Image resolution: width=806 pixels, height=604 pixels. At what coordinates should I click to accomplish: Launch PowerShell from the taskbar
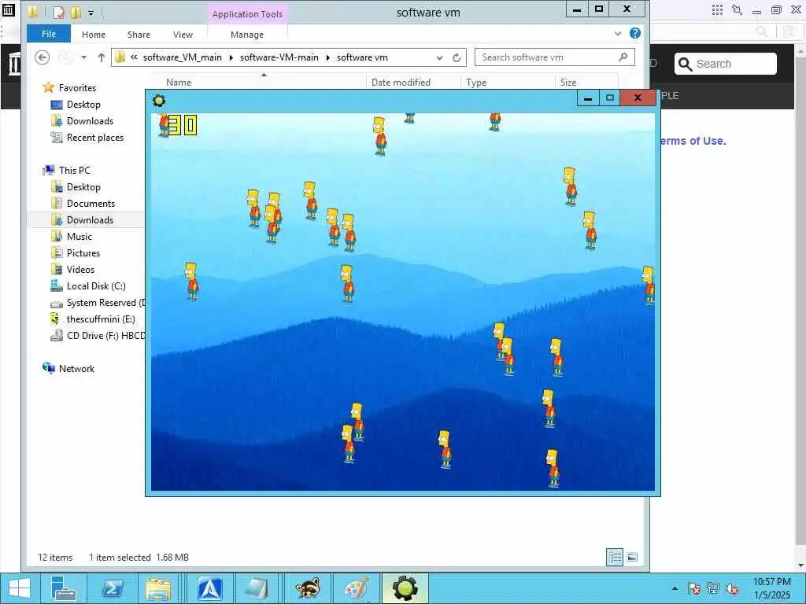(112, 588)
